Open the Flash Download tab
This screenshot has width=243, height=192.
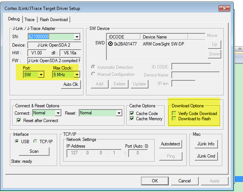(54, 20)
